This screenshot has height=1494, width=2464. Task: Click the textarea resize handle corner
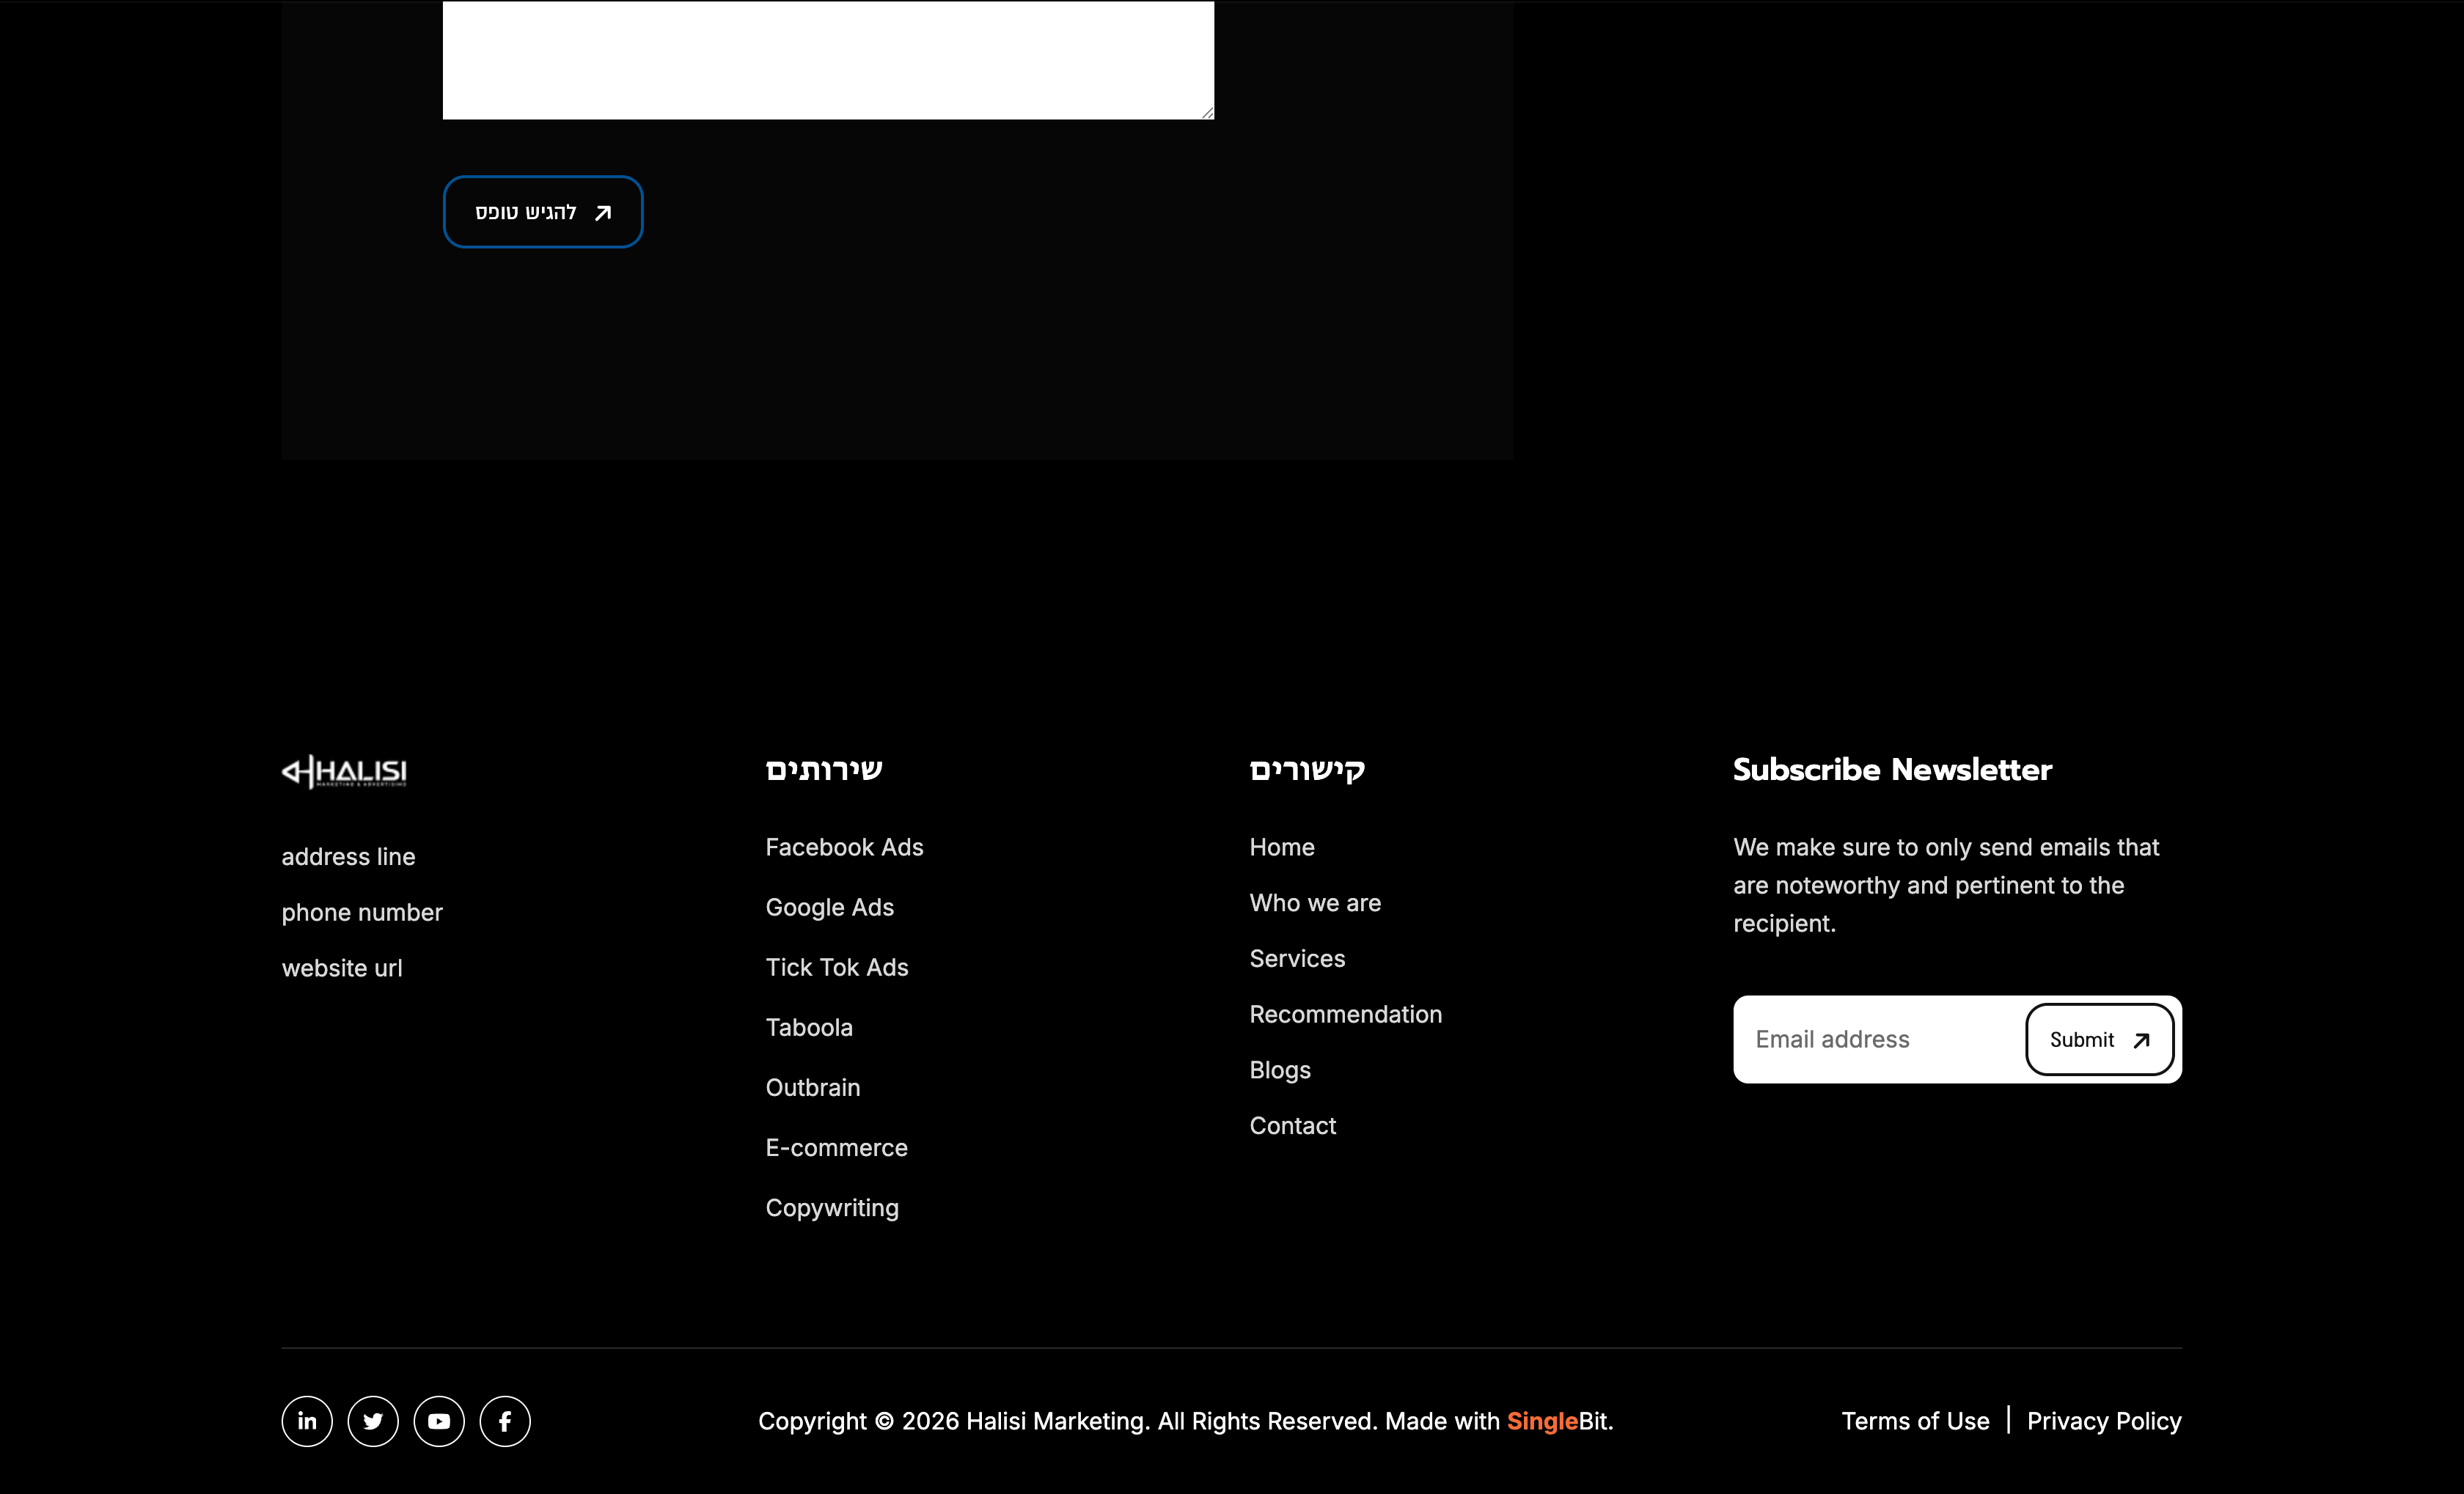(1208, 113)
